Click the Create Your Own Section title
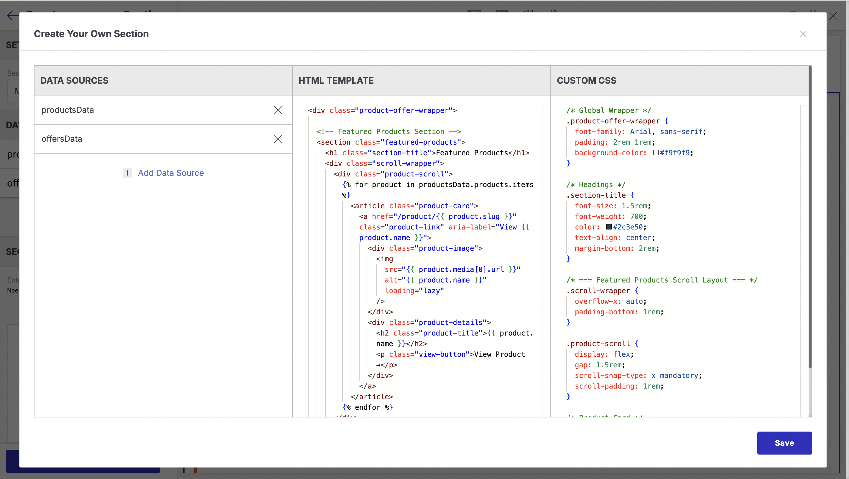Image resolution: width=849 pixels, height=479 pixels. point(91,34)
